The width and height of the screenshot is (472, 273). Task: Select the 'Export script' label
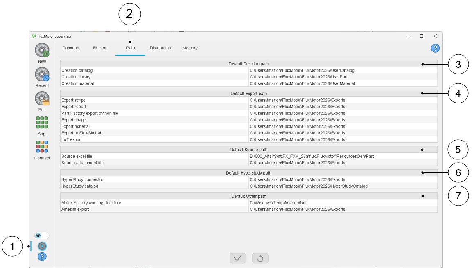point(73,100)
